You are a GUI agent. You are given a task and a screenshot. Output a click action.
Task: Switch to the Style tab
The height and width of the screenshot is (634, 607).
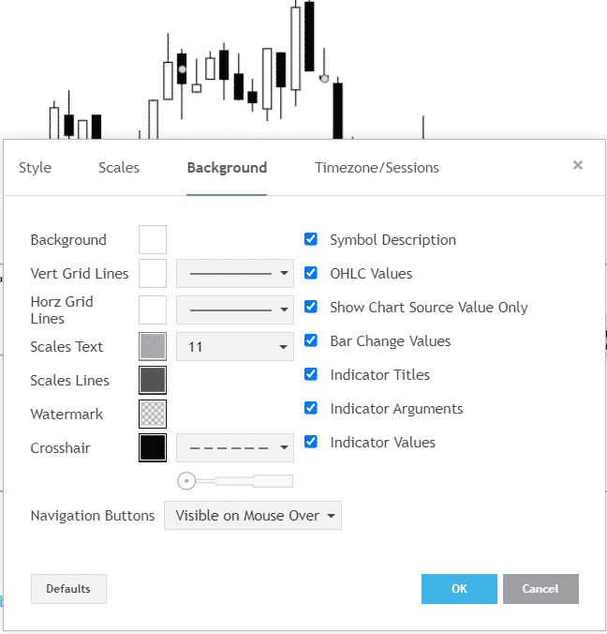click(x=36, y=168)
